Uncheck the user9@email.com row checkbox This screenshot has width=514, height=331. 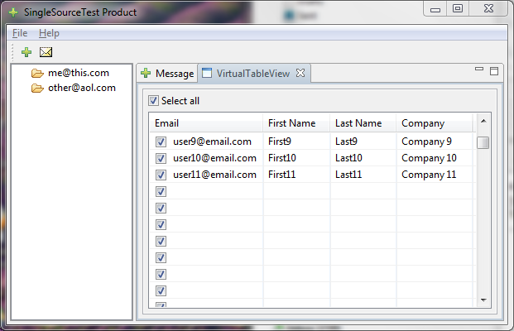click(x=161, y=142)
